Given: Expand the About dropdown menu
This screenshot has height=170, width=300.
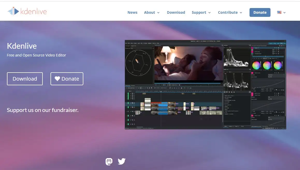Looking at the screenshot, I should tap(152, 12).
